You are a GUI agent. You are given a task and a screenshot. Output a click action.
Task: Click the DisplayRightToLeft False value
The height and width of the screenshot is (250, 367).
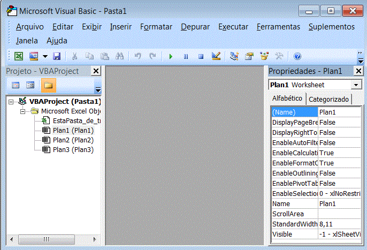tap(340, 133)
